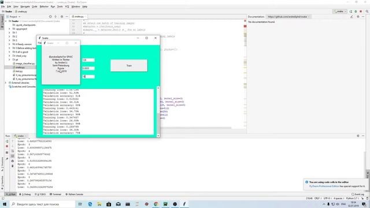Click the Run panel settings gear icon
This screenshot has width=370, height=208.
(358, 136)
